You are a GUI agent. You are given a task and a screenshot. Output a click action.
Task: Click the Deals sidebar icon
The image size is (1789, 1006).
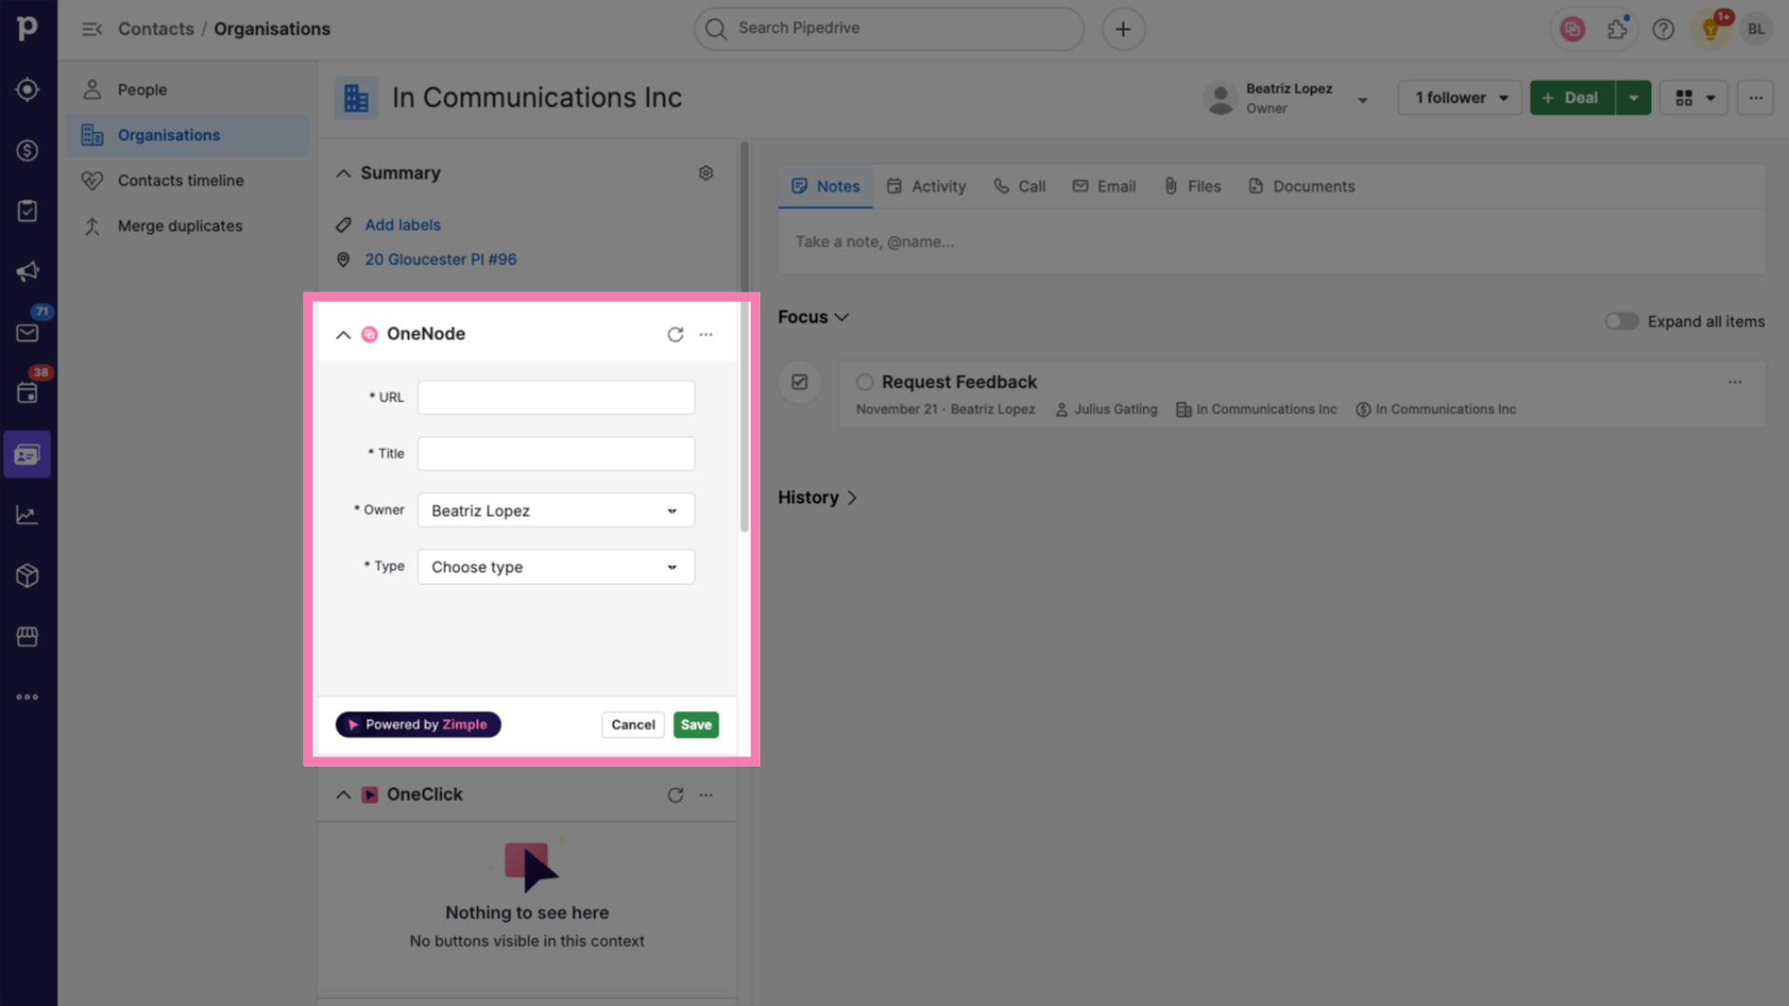(30, 150)
